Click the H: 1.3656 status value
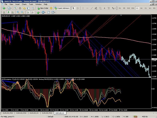The width and height of the screenshot is (157, 118). [x=95, y=116]
